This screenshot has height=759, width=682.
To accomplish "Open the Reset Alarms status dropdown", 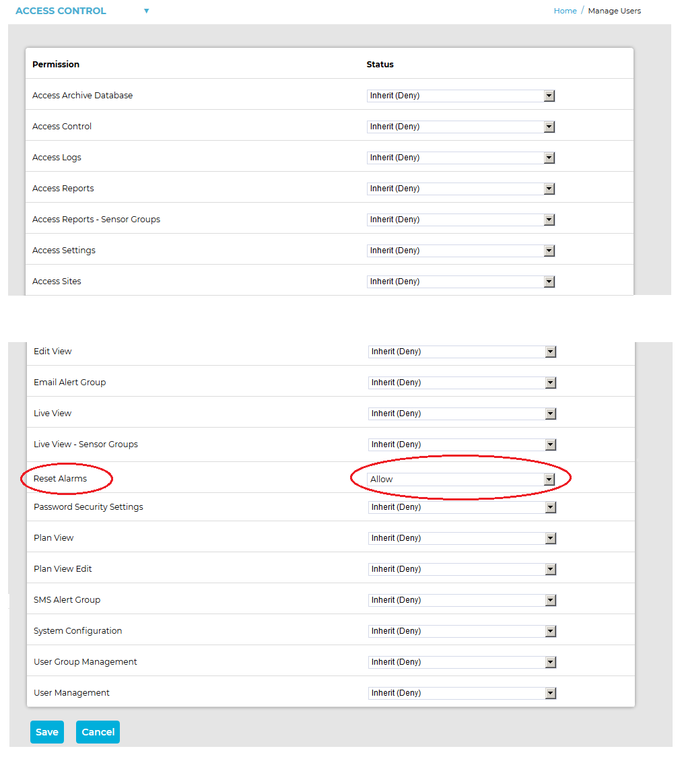I will point(461,480).
